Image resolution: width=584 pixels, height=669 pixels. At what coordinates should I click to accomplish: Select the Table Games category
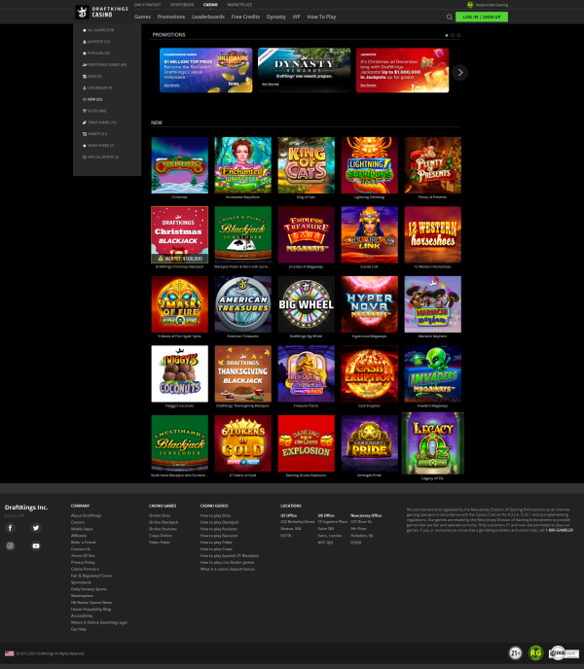click(99, 123)
